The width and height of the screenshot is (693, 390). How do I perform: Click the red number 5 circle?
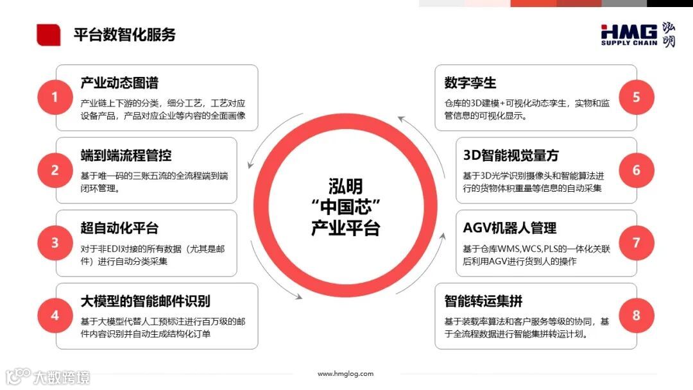tap(637, 97)
